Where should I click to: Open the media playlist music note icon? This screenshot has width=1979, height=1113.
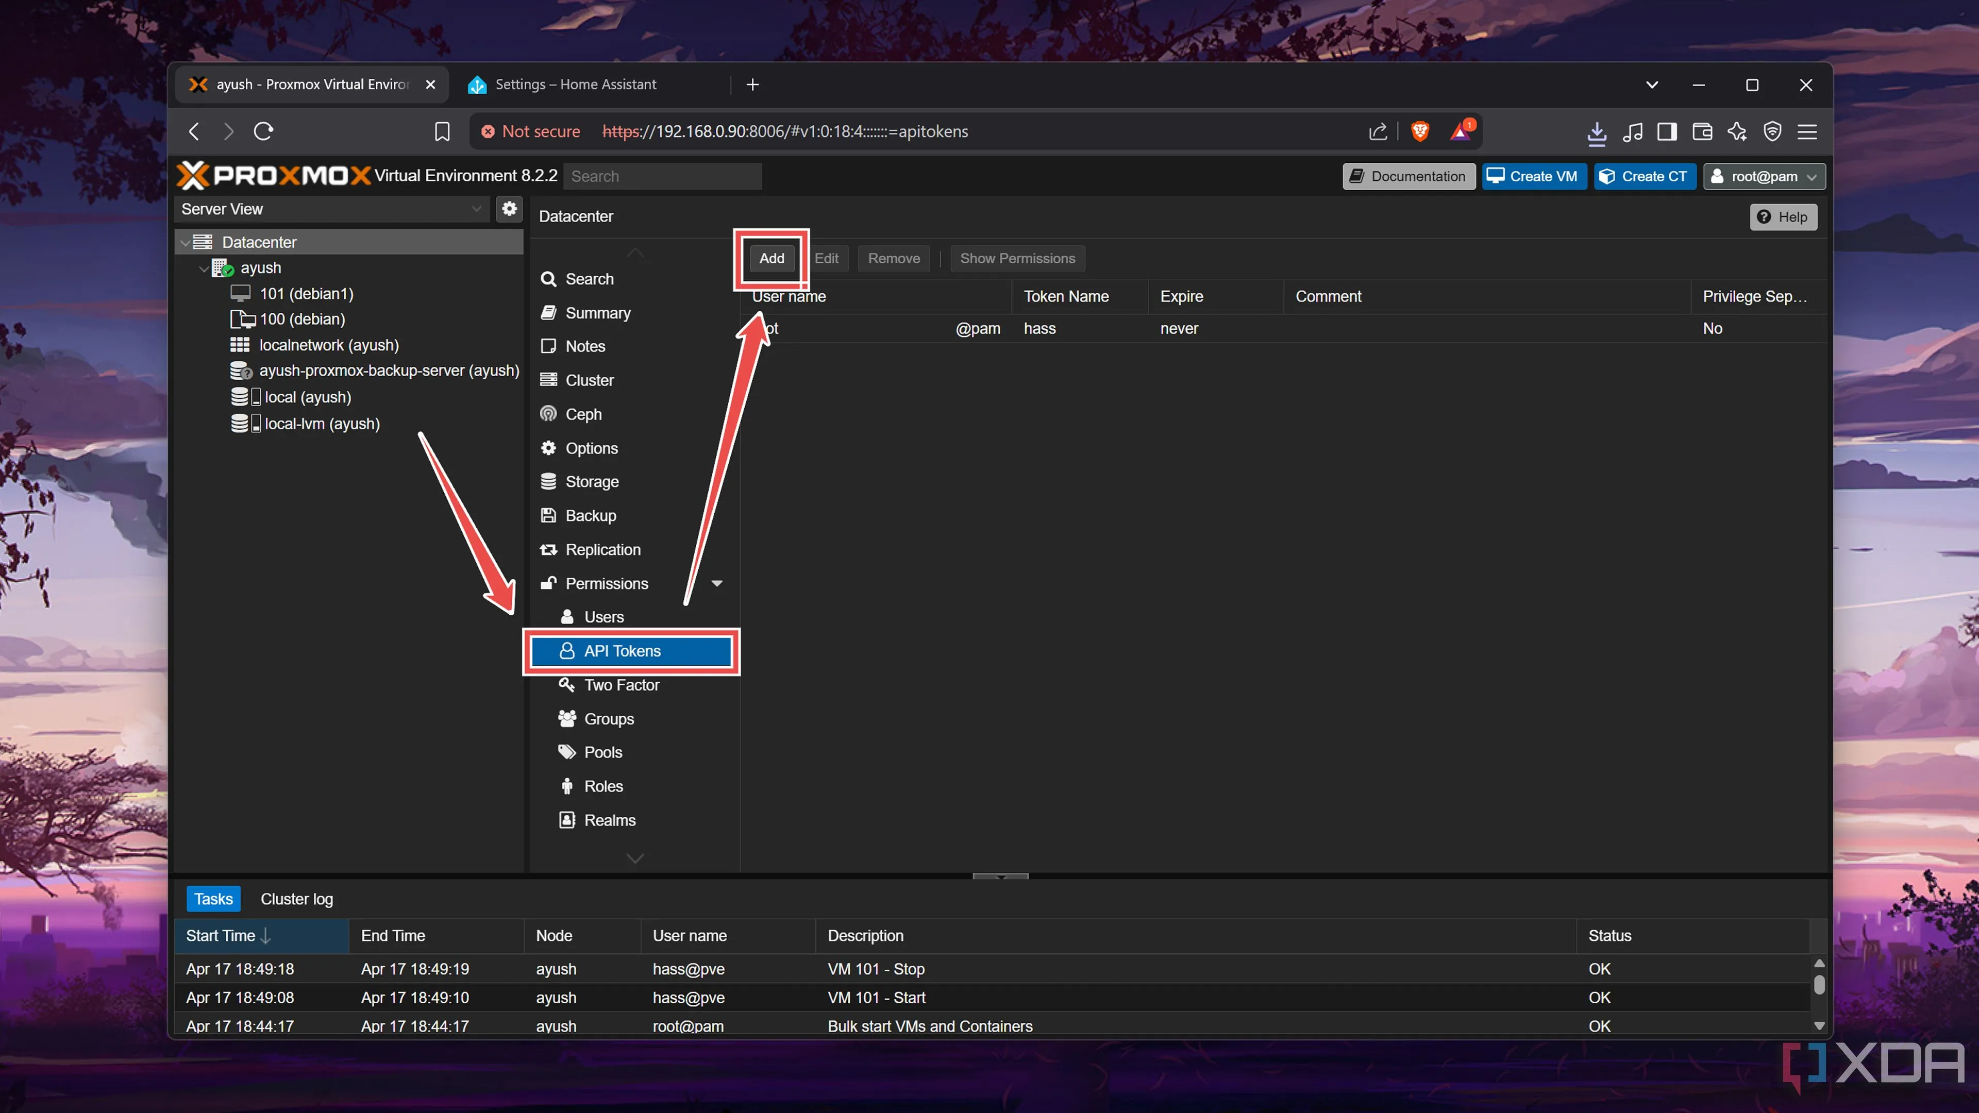pyautogui.click(x=1633, y=132)
